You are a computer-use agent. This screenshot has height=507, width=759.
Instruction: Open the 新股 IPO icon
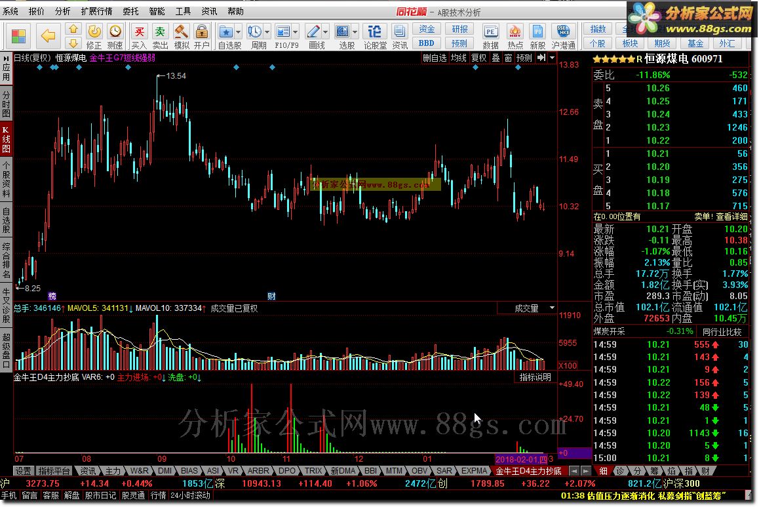click(x=537, y=36)
